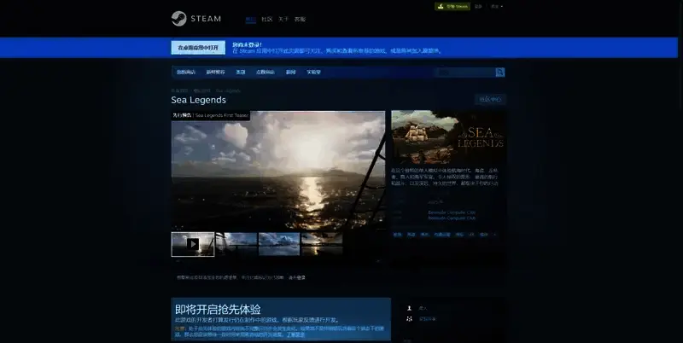Open the 类别 (Categories) store nav dropdown

point(241,73)
